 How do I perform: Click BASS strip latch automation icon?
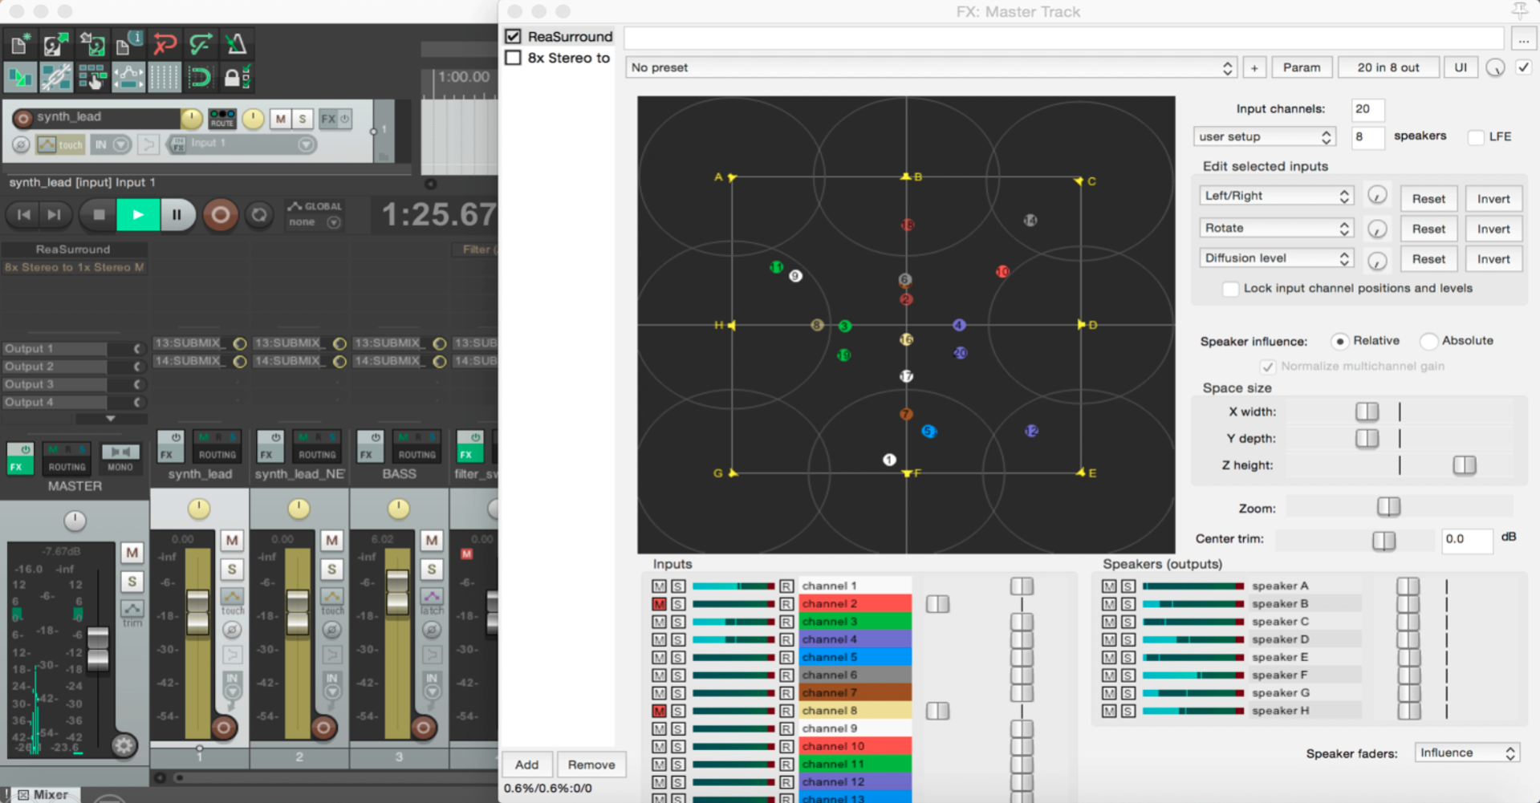click(432, 597)
